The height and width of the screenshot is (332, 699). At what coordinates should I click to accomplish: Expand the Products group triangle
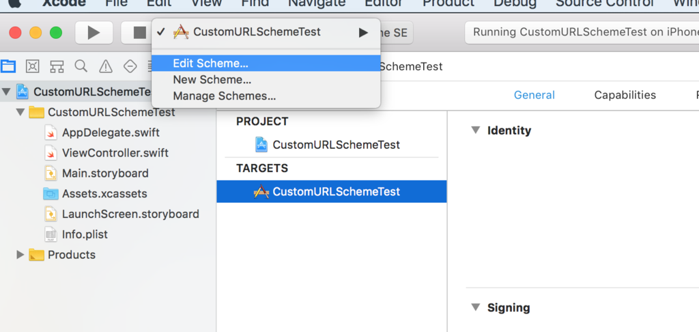click(x=20, y=255)
